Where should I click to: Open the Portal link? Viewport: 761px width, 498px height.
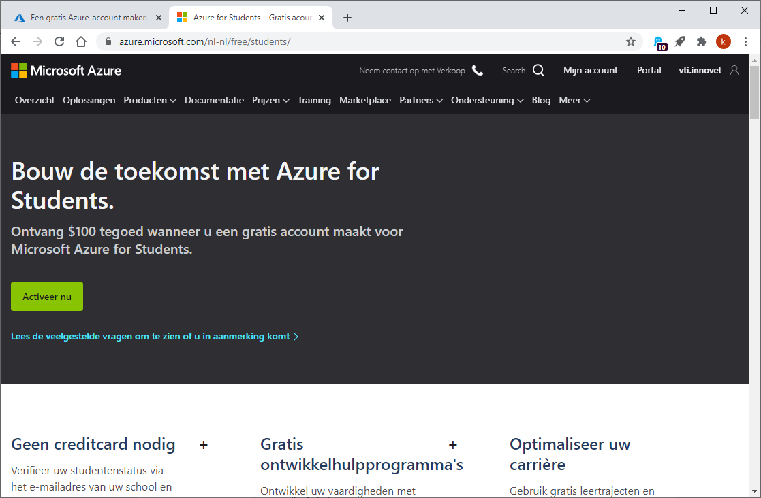[649, 70]
